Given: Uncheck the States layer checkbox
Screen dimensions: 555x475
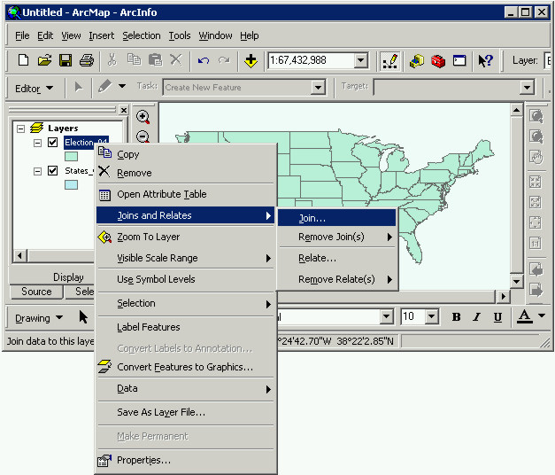Looking at the screenshot, I should [53, 171].
